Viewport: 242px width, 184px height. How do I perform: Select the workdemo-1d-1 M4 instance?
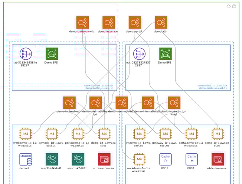[x=26, y=134]
